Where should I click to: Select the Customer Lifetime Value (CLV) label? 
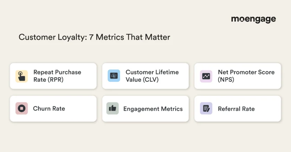click(152, 76)
